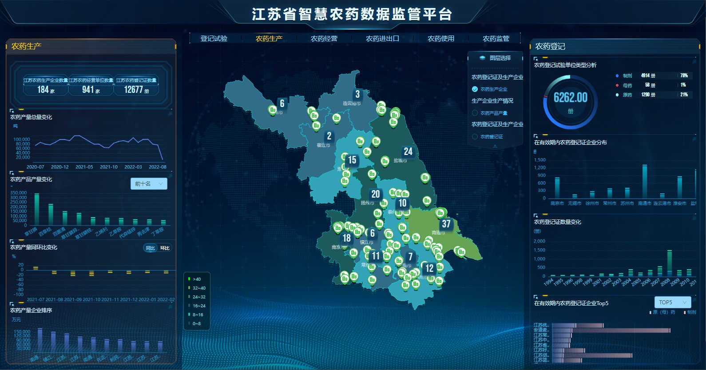Screen dimensions: 706x370
Task: Select the 同比 comparison button
Action: pyautogui.click(x=151, y=248)
